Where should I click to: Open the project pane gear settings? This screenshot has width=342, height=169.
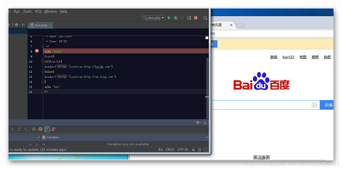(x=17, y=25)
